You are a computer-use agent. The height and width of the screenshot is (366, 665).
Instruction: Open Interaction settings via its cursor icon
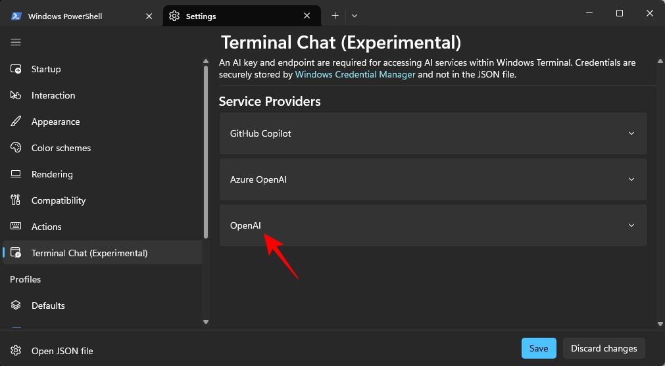16,95
